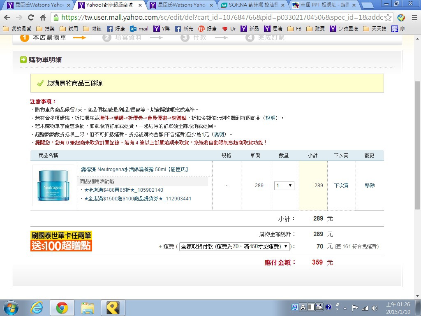The image size is (421, 316).
Task: Open the Ur heart bookmark
Action: tap(229, 28)
